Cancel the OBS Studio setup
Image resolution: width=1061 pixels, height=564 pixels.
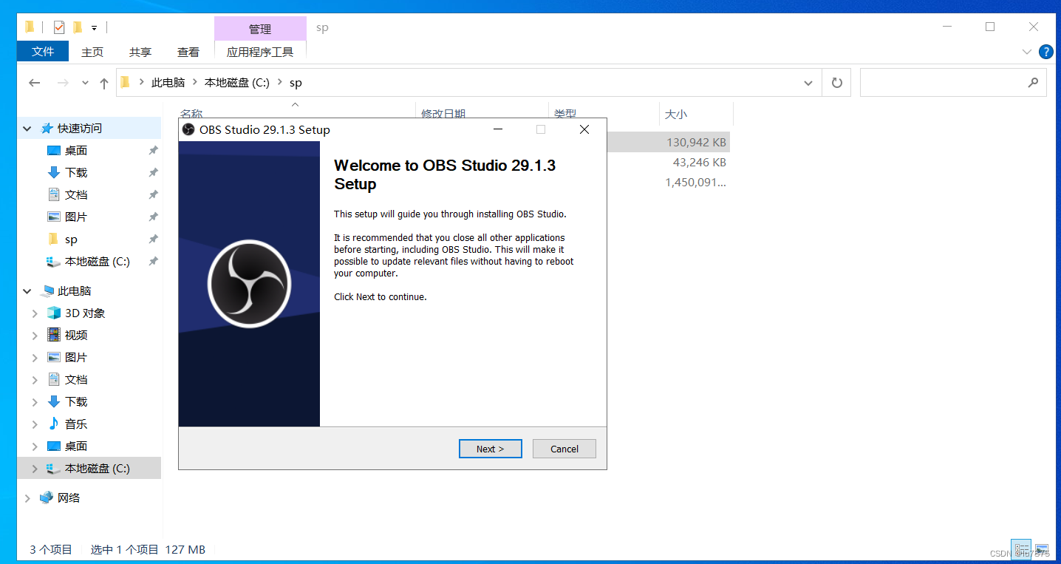tap(564, 449)
